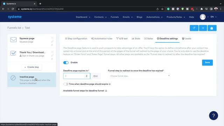Click the chevron next to the user avatar

pos(208,17)
